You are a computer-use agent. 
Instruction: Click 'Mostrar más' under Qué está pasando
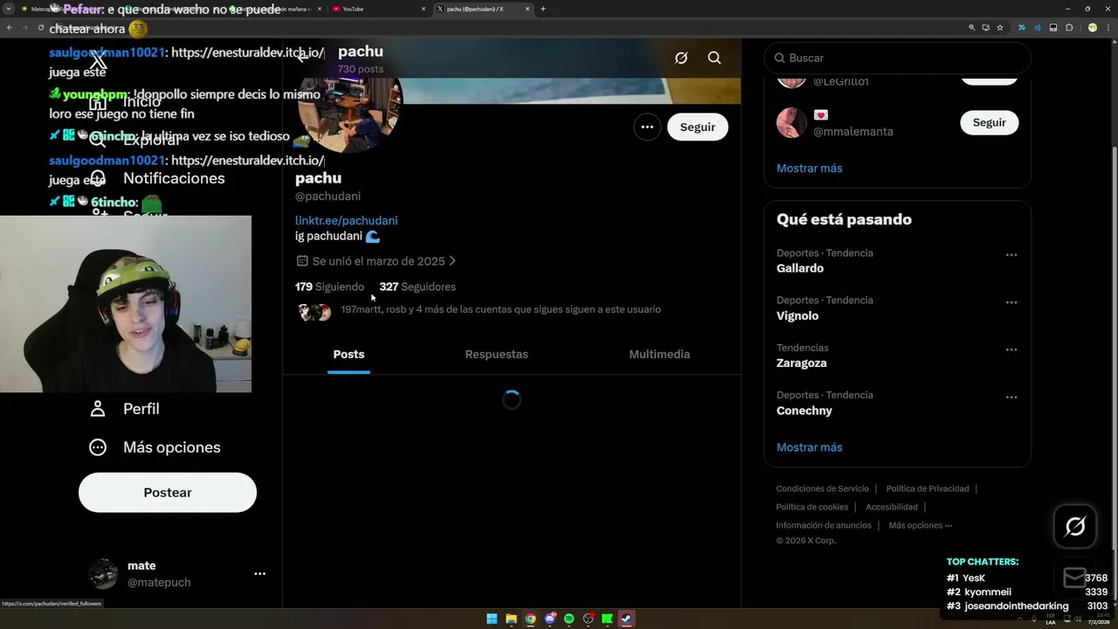point(810,447)
